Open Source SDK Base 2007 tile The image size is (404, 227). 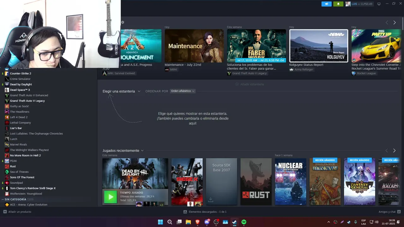tap(222, 182)
